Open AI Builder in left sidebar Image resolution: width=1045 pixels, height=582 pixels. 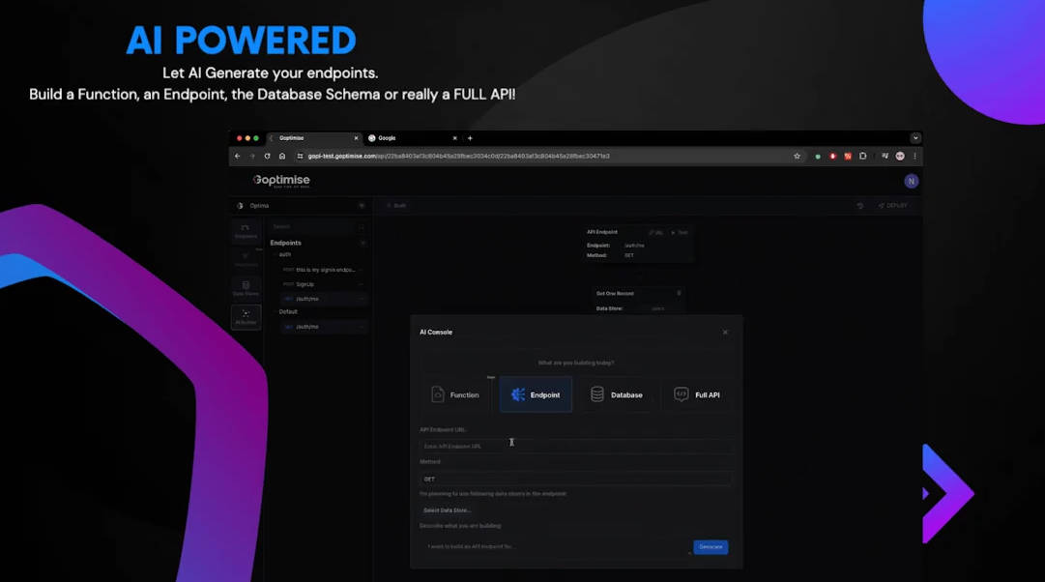click(246, 317)
